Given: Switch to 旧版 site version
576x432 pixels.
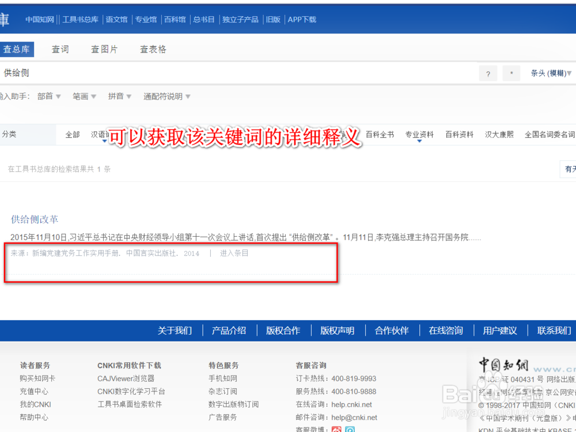Looking at the screenshot, I should [273, 20].
